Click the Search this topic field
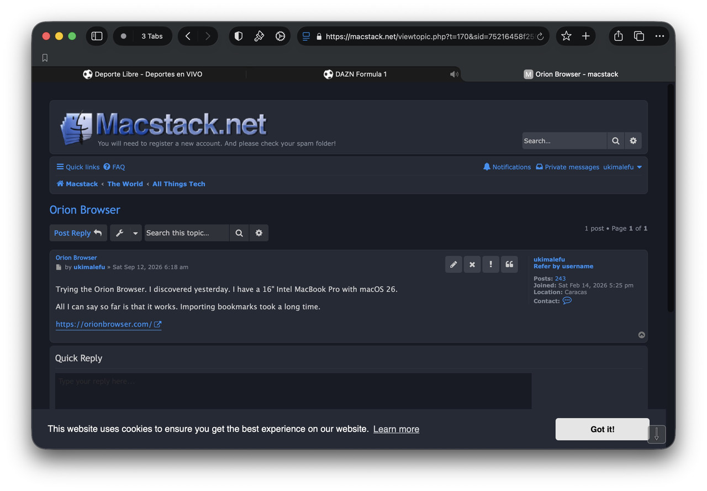707x491 pixels. point(187,233)
